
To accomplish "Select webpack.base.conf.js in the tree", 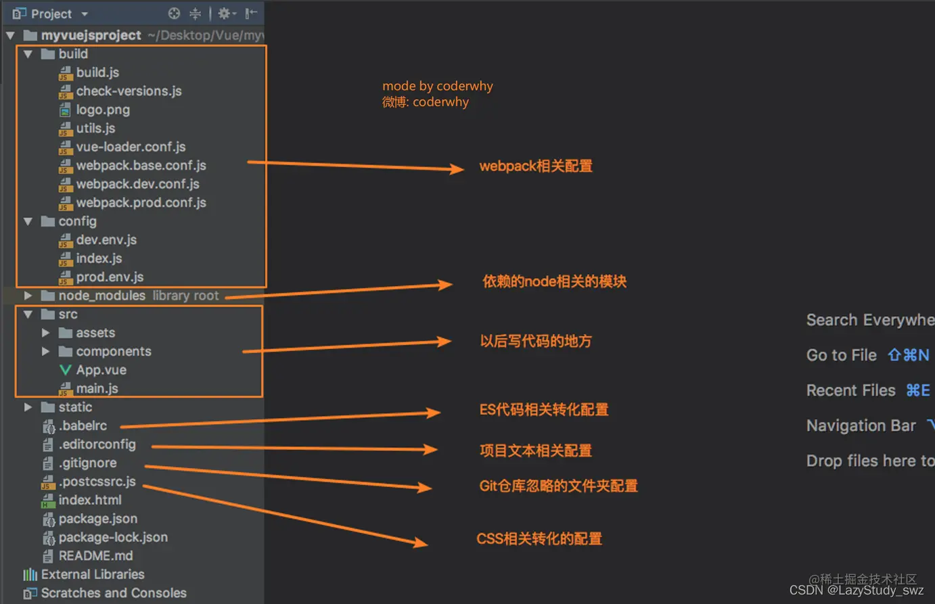I will tap(141, 165).
